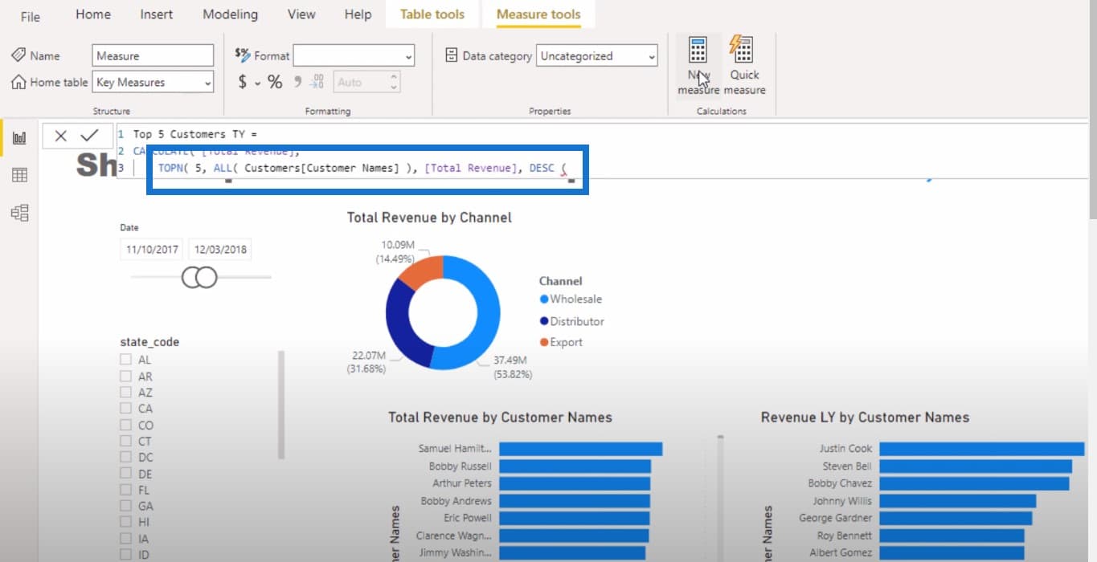Click the George Gardner customer label
This screenshot has height=562, width=1097.
pyautogui.click(x=835, y=518)
